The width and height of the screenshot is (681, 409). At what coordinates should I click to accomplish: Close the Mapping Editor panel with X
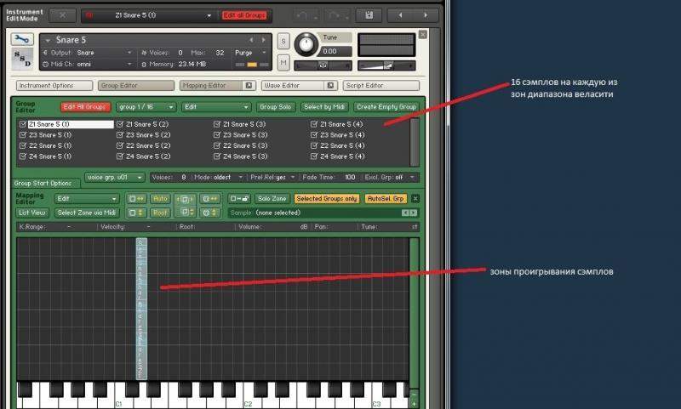pos(415,198)
